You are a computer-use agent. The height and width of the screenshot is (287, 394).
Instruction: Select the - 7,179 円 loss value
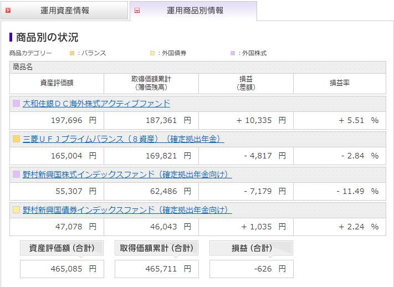click(265, 191)
